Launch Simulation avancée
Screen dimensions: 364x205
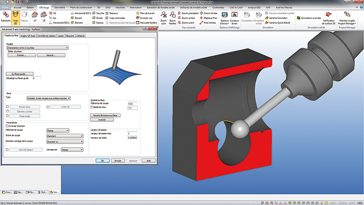tap(309, 18)
